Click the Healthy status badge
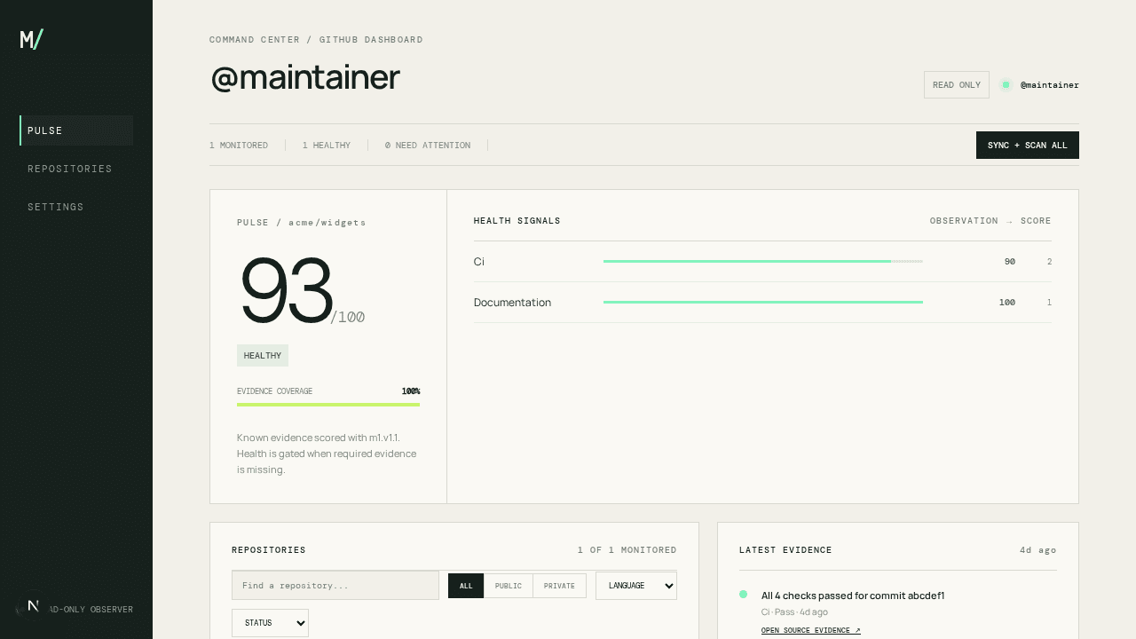 click(x=263, y=356)
